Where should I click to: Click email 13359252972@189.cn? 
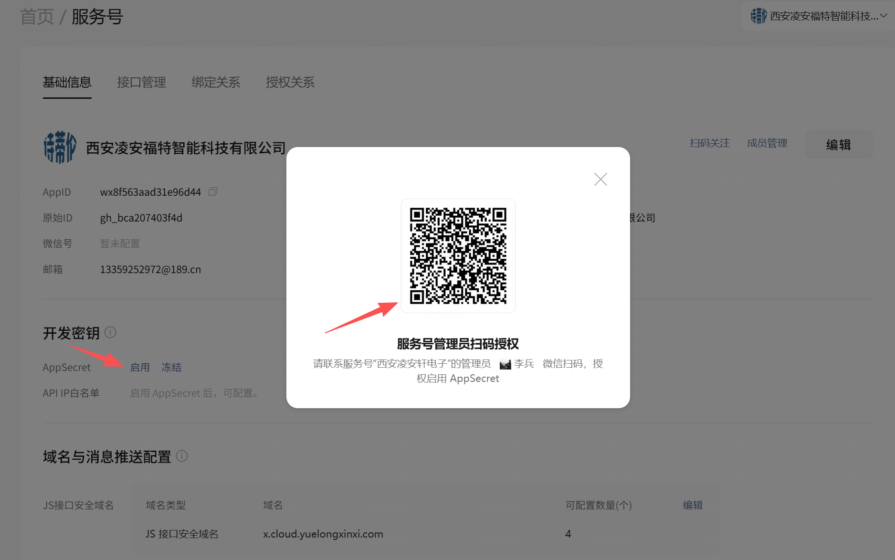coord(150,269)
